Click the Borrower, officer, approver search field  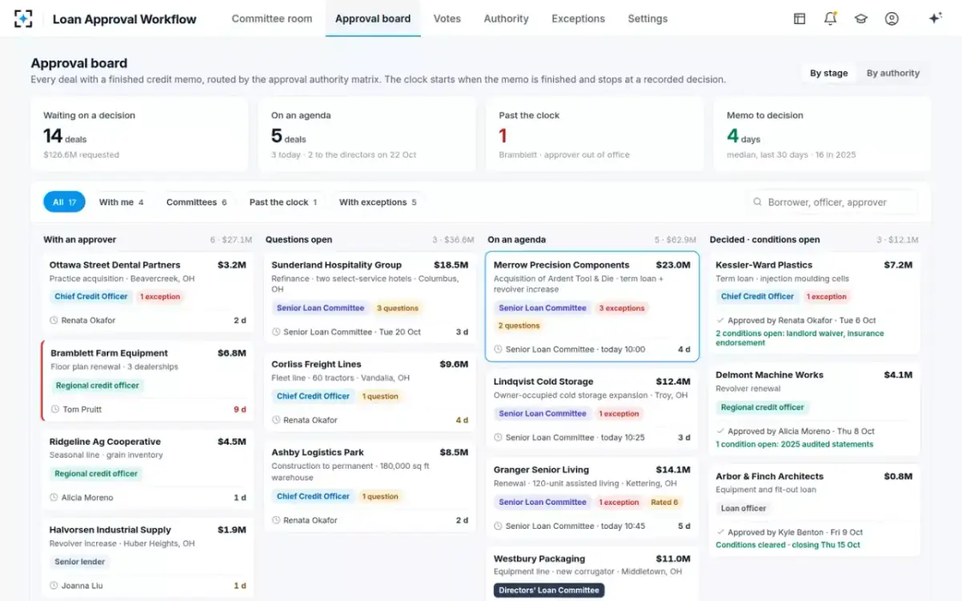(x=831, y=202)
